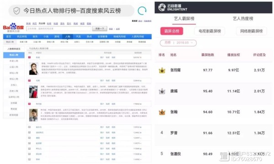Click the red rank badge of first person

click(x=29, y=57)
